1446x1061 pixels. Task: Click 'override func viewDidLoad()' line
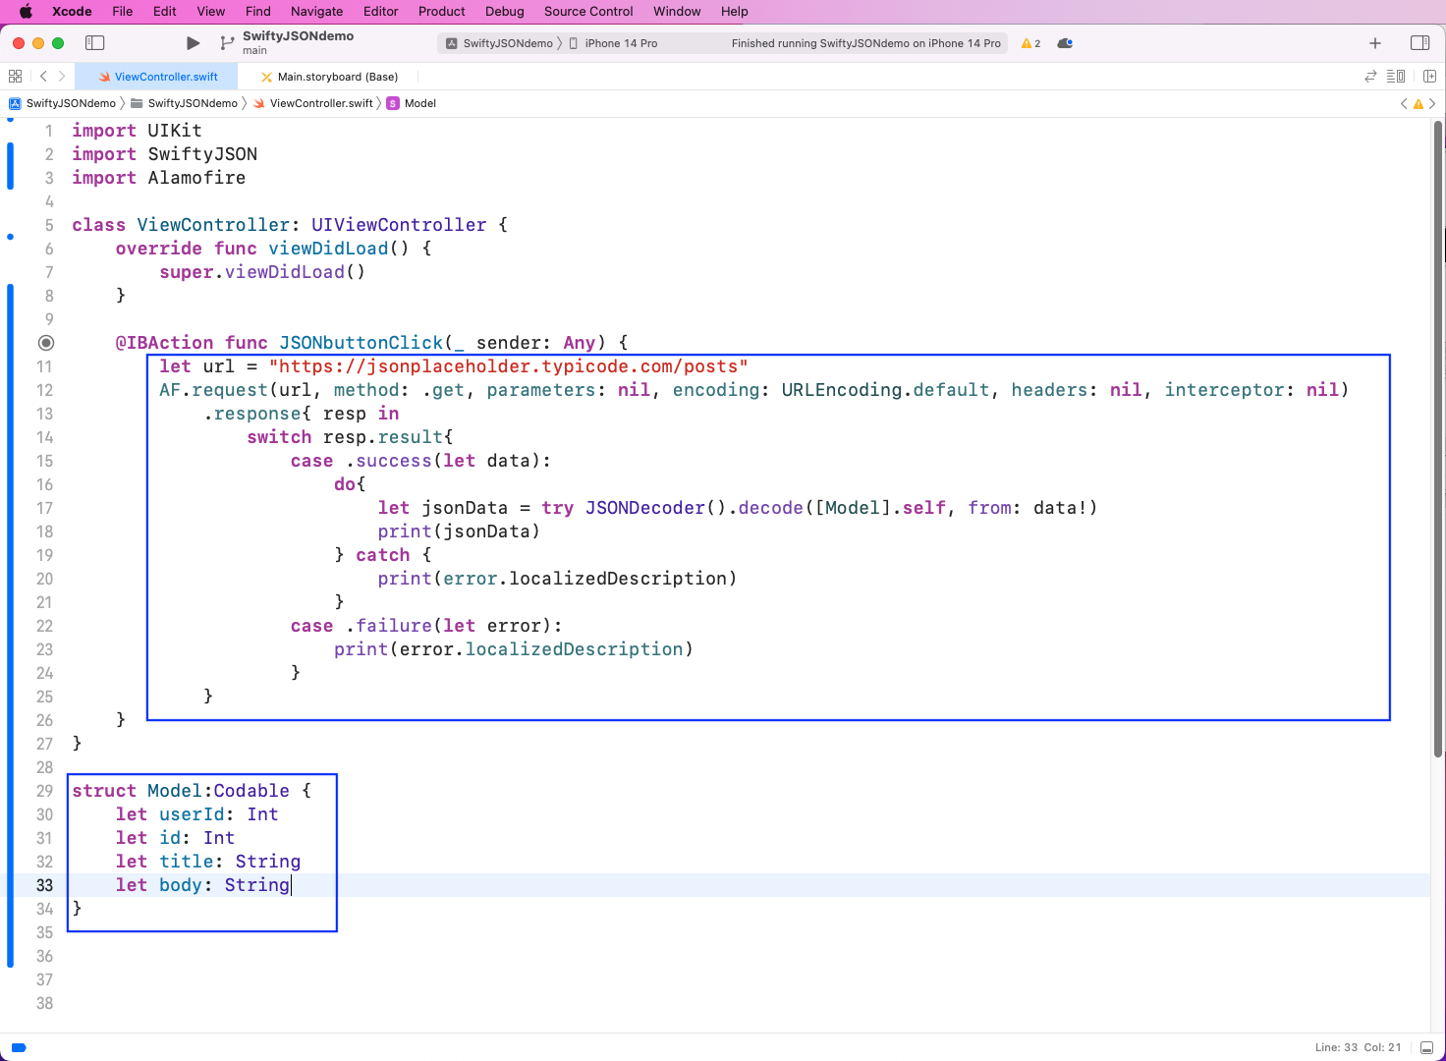pos(274,249)
